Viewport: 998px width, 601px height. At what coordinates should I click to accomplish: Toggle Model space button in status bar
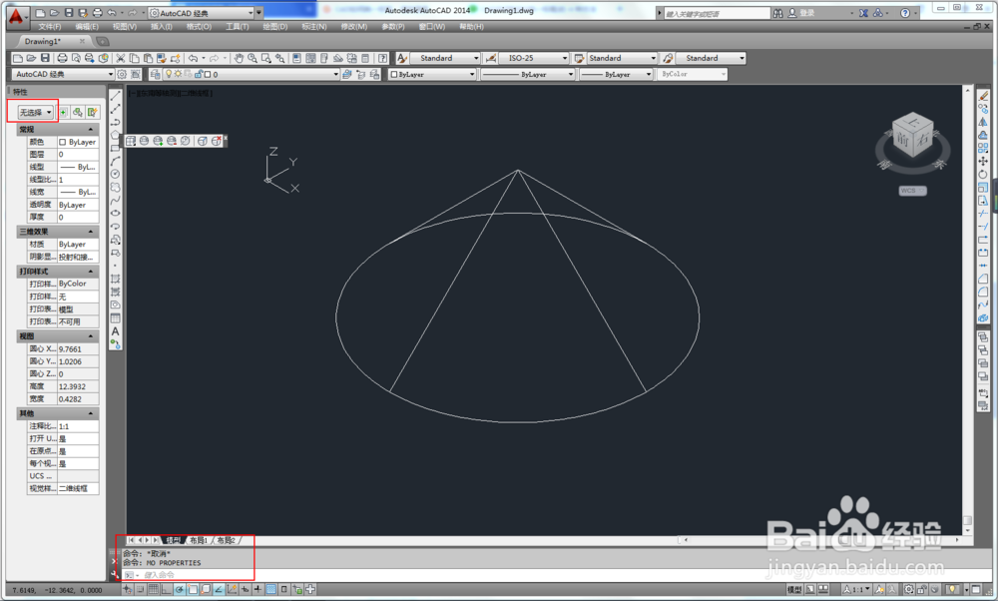pos(794,590)
